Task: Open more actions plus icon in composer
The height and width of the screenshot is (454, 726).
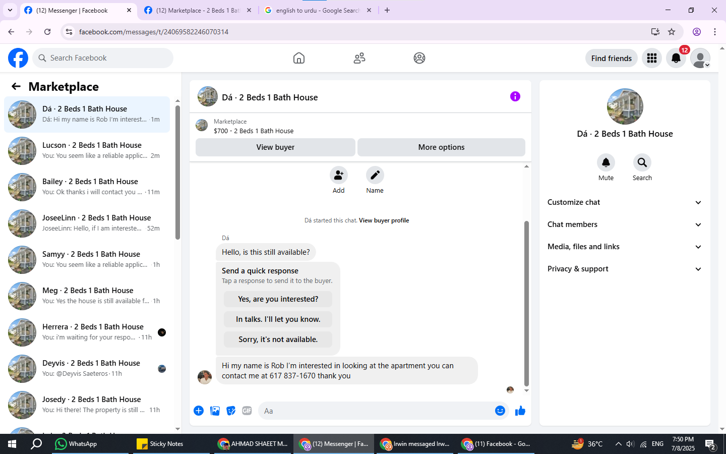Action: click(x=199, y=411)
